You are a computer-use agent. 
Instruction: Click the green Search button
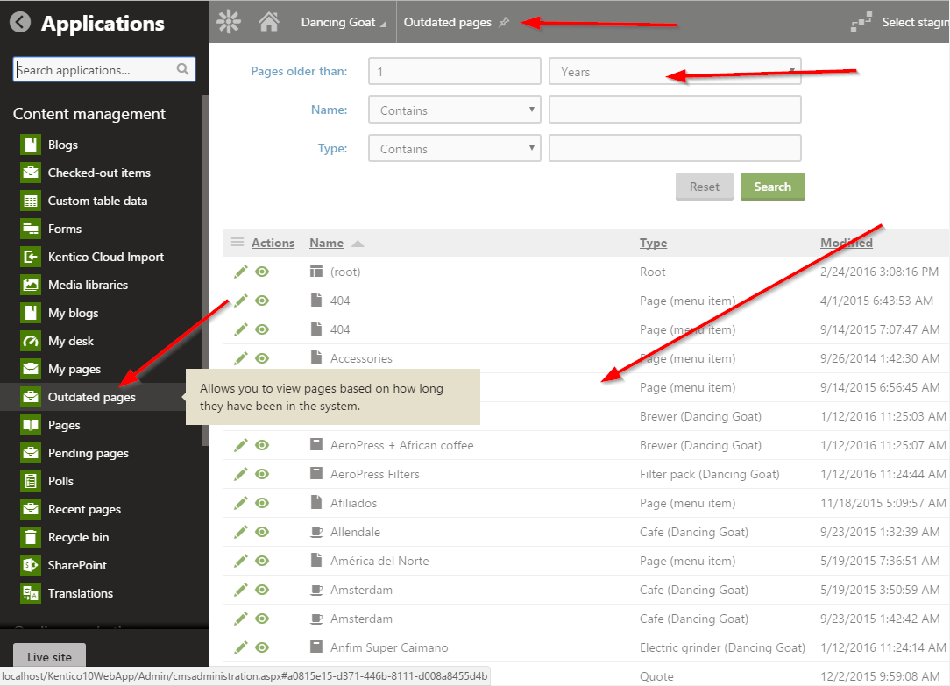[x=772, y=187]
